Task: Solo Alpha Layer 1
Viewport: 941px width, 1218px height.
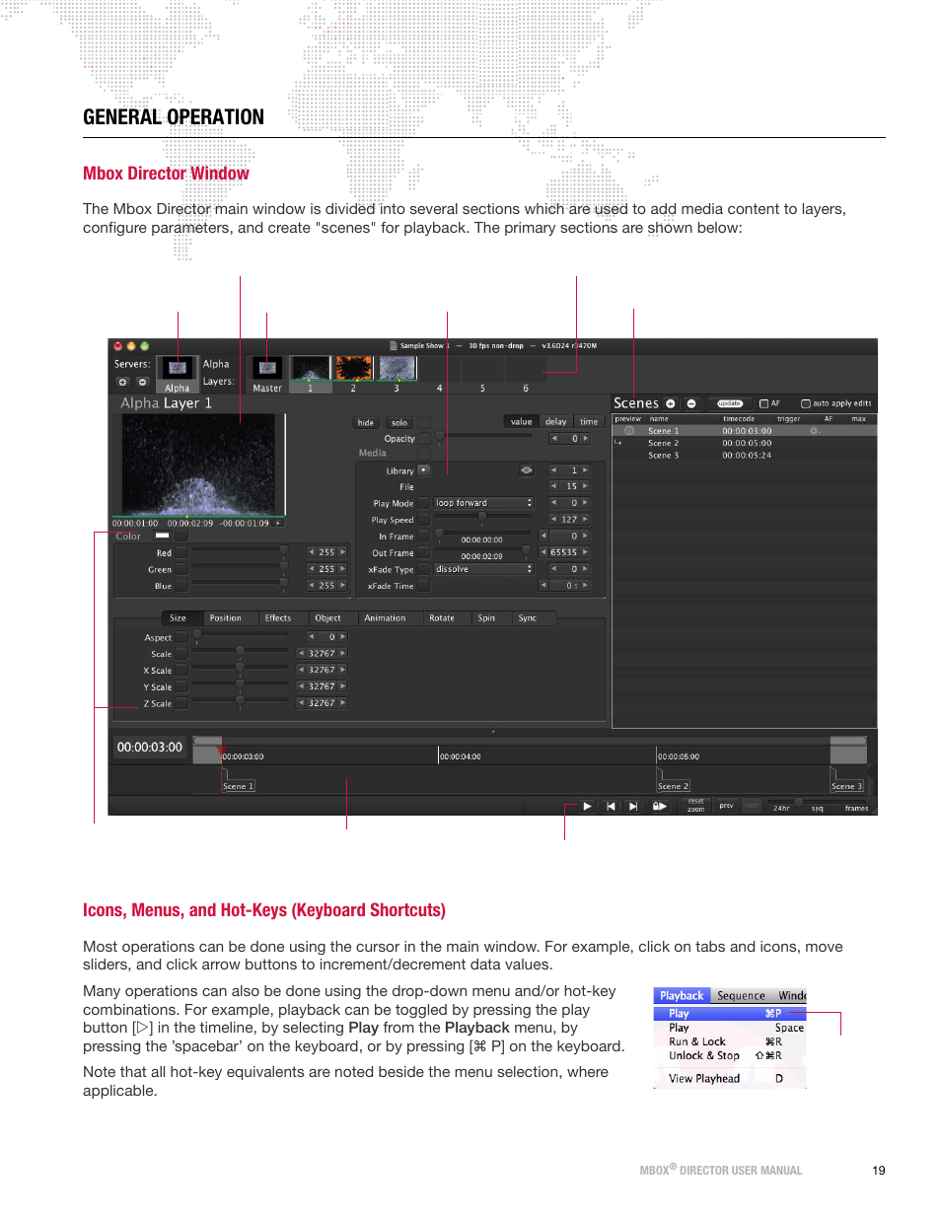Action: pyautogui.click(x=398, y=422)
